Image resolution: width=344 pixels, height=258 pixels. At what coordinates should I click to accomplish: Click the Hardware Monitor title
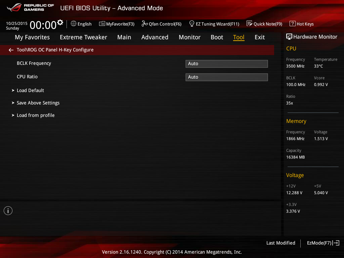315,37
